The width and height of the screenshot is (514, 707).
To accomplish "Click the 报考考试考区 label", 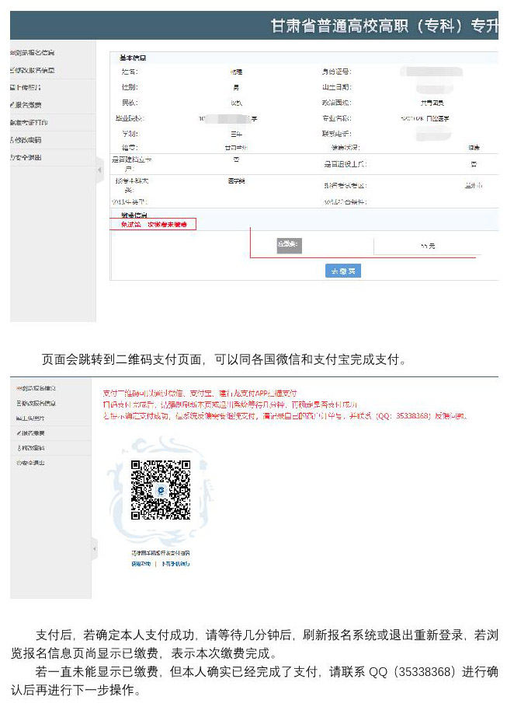I will (346, 185).
